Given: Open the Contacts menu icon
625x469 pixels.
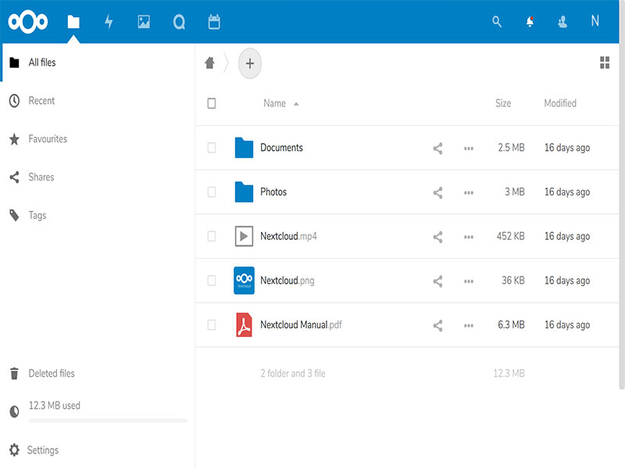Looking at the screenshot, I should 562,21.
